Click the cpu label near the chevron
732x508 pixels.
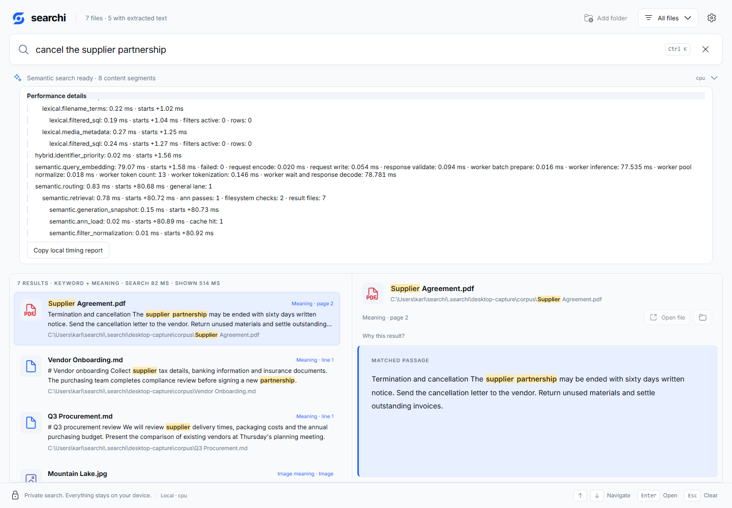point(700,78)
